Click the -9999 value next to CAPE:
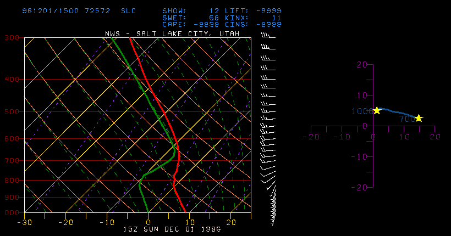This screenshot has width=451, height=236. [x=206, y=24]
